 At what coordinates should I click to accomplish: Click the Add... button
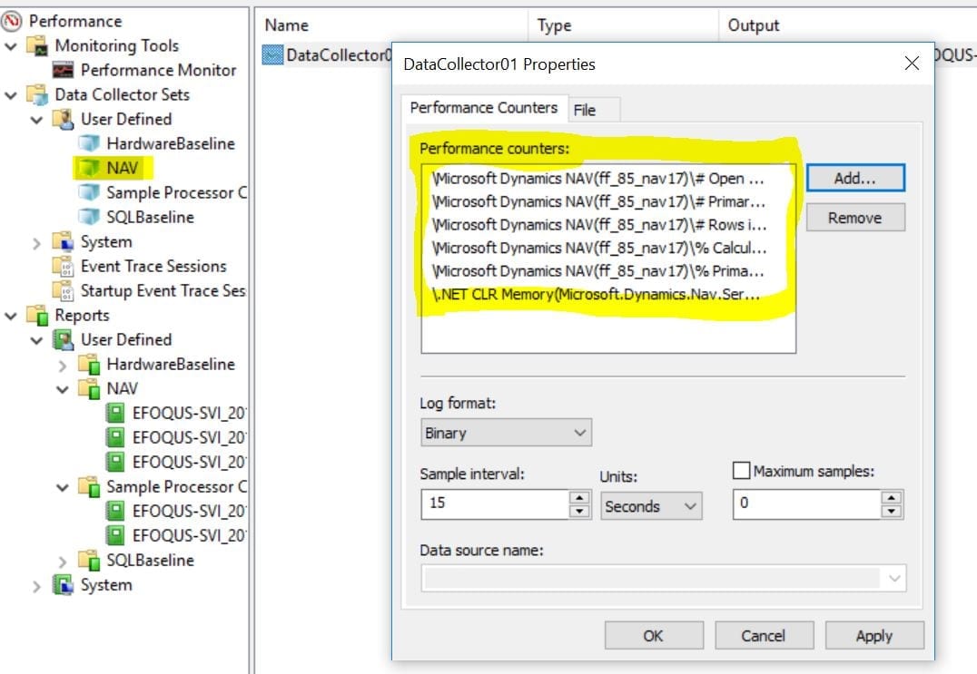[x=855, y=178]
